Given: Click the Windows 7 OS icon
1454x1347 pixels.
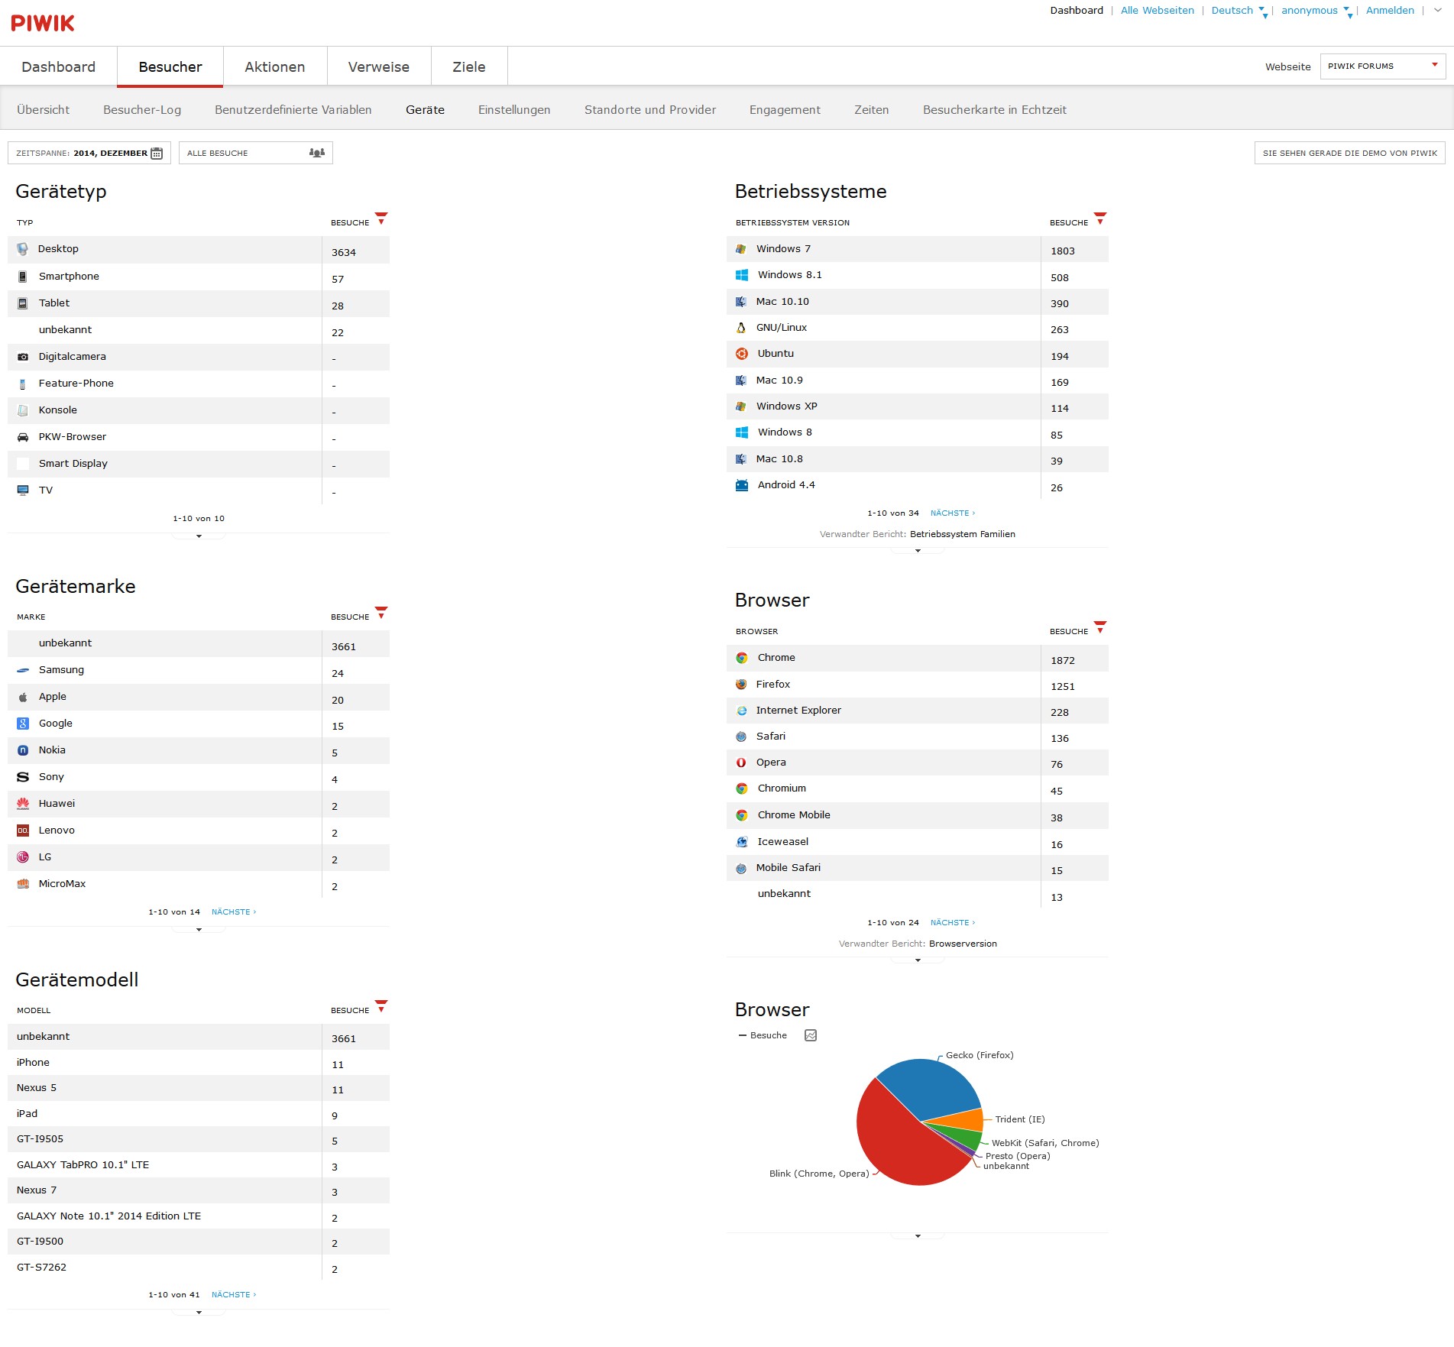Looking at the screenshot, I should pyautogui.click(x=741, y=249).
